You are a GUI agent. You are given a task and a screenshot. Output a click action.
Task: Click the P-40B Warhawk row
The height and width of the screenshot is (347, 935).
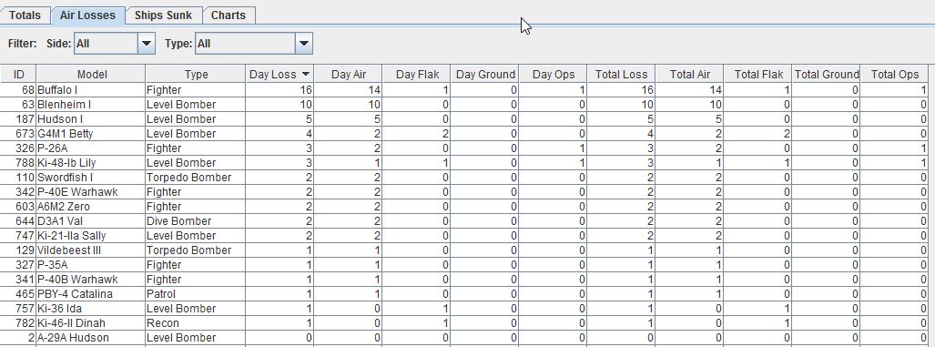[x=464, y=279]
